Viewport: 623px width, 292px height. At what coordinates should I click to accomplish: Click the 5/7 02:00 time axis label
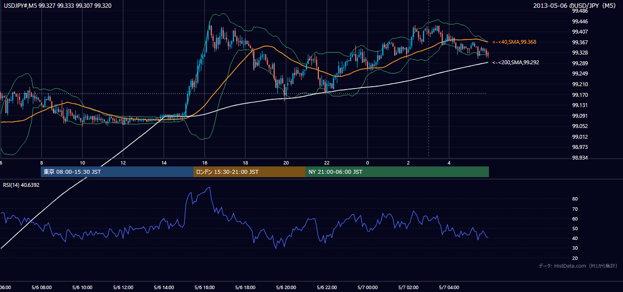408,287
